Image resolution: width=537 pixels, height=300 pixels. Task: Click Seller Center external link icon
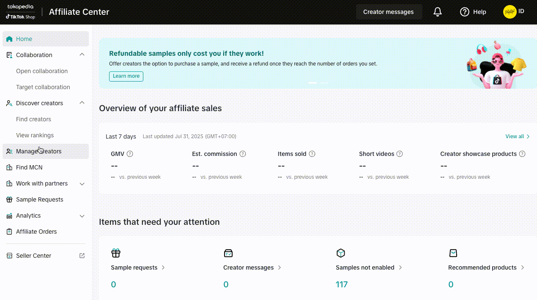point(82,256)
